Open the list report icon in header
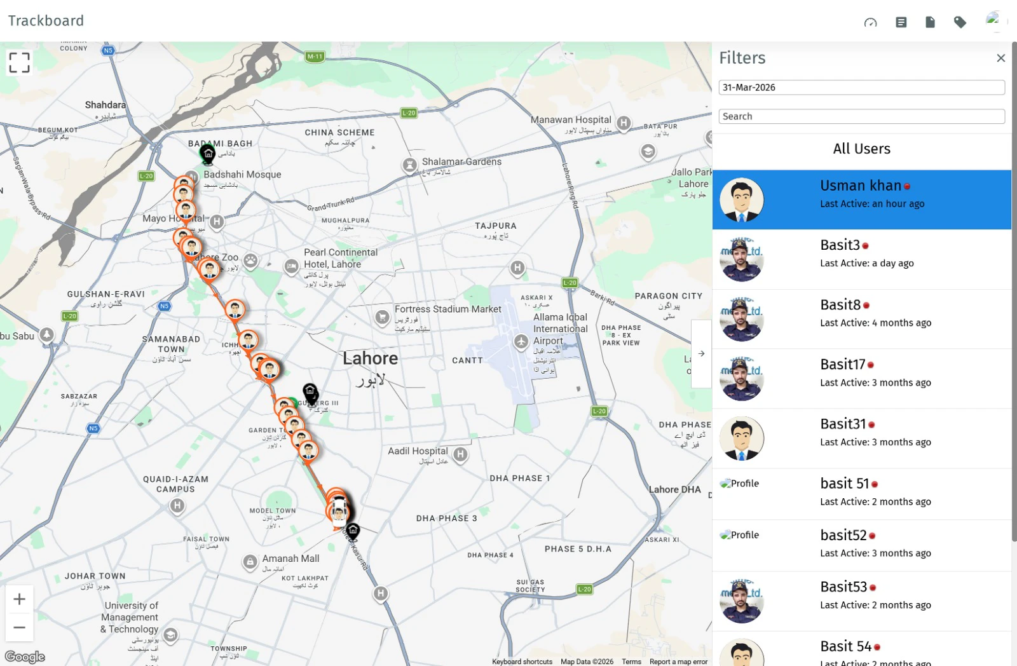This screenshot has width=1017, height=666. pos(901,22)
